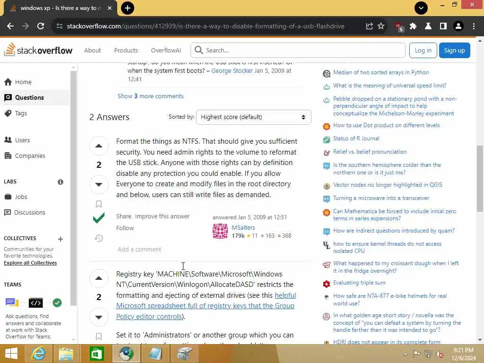Screen dimensions: 484x363
Task: Click the volume tray icon
Action: (x=440, y=354)
